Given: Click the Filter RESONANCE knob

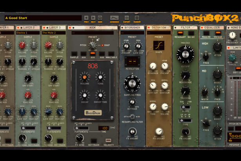Looking at the screenshot, I should pos(185,75).
